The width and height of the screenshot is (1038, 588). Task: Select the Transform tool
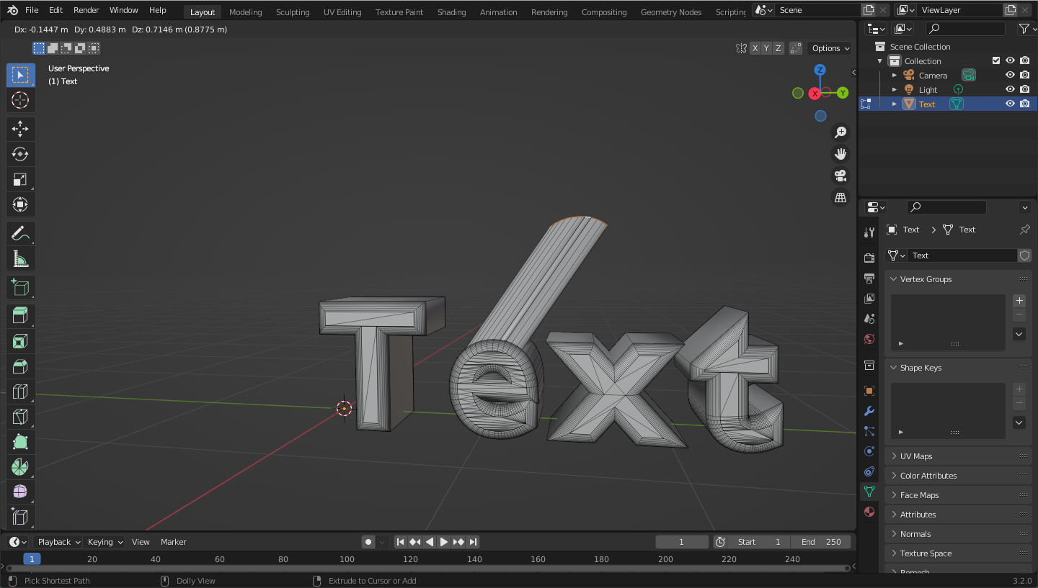coord(21,204)
